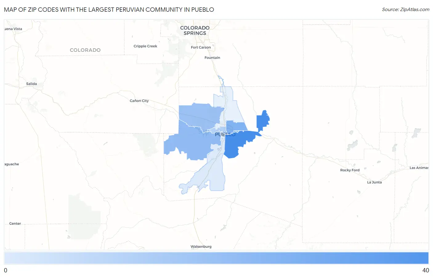Click the Cañon City map label
This screenshot has height=277, width=433.
[x=139, y=101]
